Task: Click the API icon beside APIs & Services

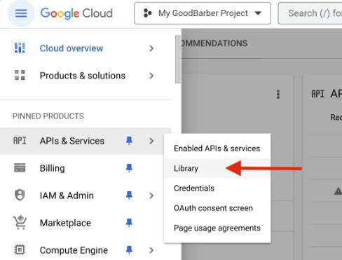Action: pos(20,141)
